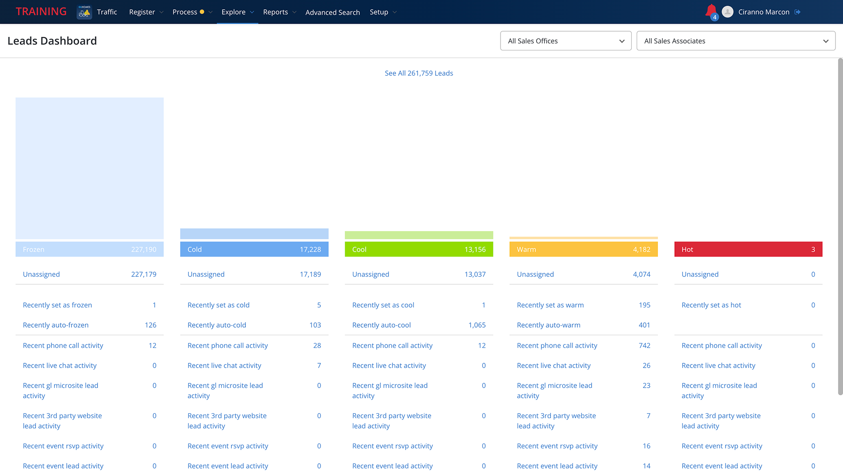Viewport: 843px width, 472px height.
Task: Click the yellow Process status dot
Action: (202, 12)
